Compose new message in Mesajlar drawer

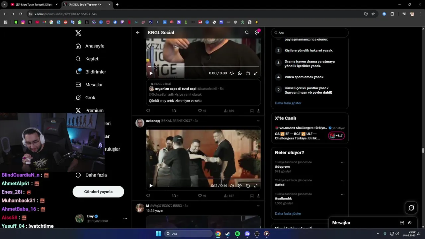[402, 223]
